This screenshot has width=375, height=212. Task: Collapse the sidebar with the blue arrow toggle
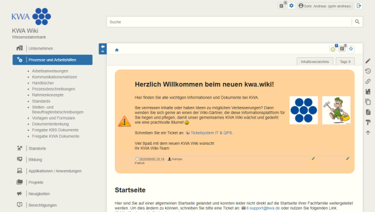pos(103,48)
